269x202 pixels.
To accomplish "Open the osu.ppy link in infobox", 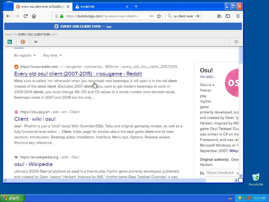I will tap(208, 77).
